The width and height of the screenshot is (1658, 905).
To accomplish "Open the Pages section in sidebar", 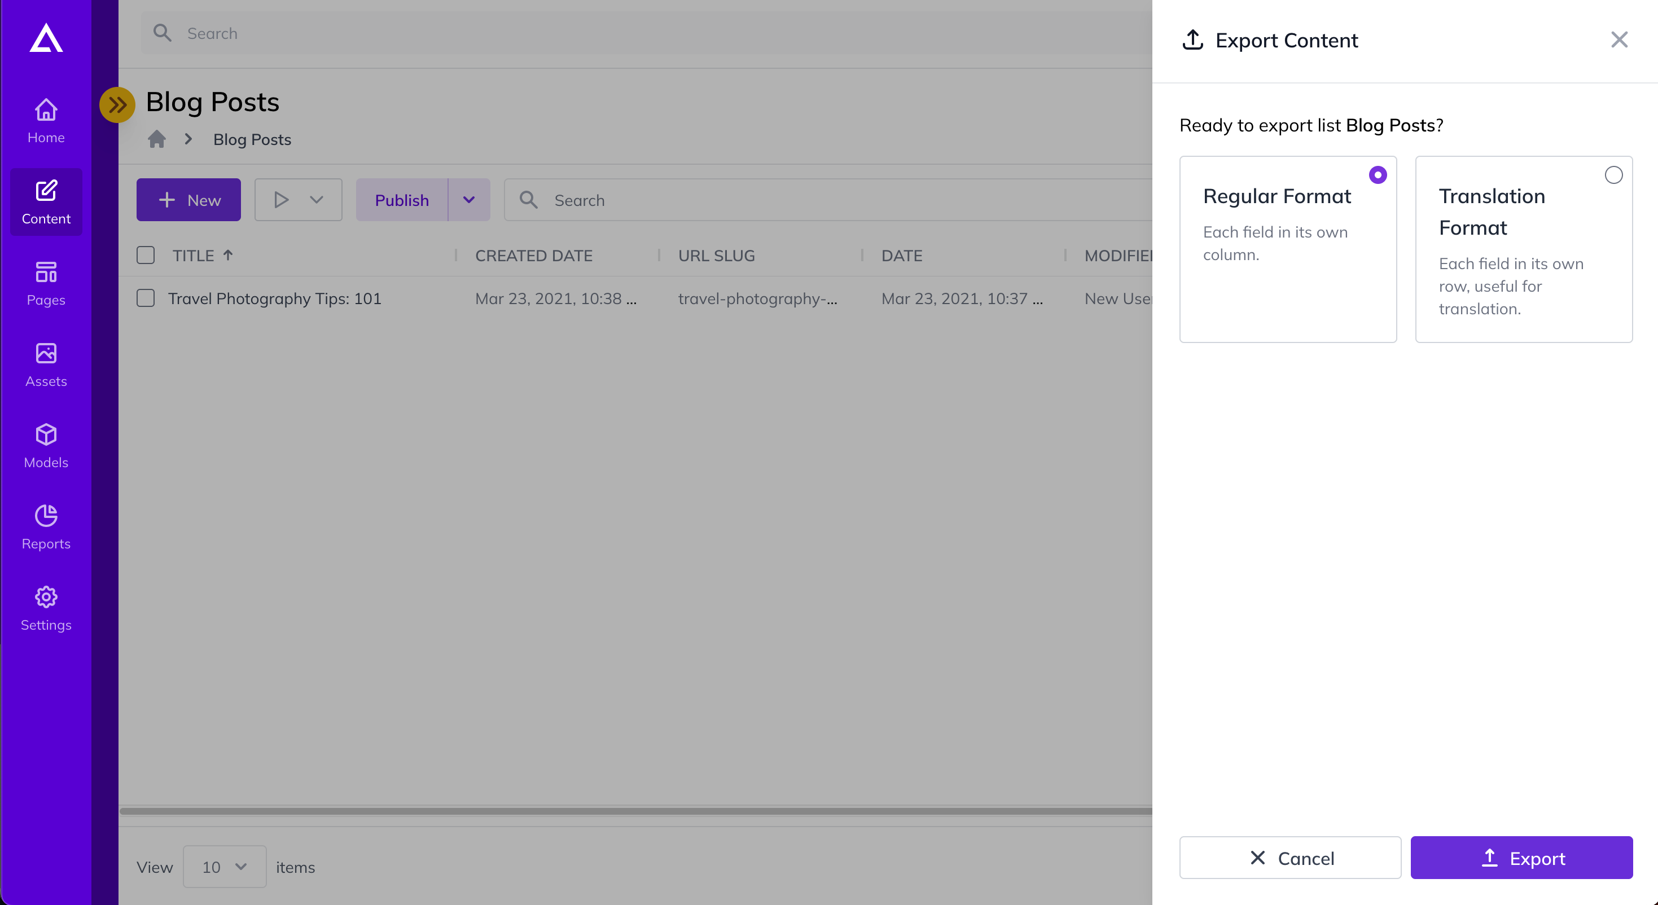I will [x=46, y=283].
